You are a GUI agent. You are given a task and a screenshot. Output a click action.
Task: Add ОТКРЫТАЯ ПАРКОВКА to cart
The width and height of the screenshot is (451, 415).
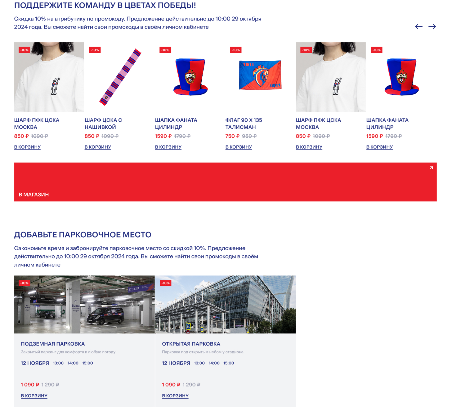(x=175, y=396)
